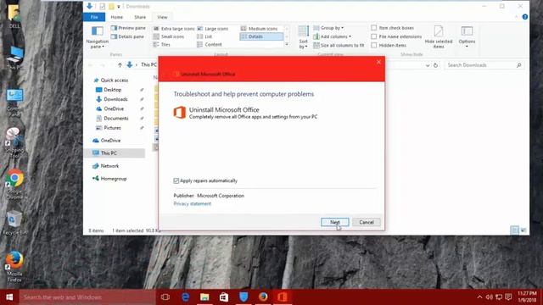The width and height of the screenshot is (543, 305).
Task: Select the View ribbon tab
Action: [162, 17]
